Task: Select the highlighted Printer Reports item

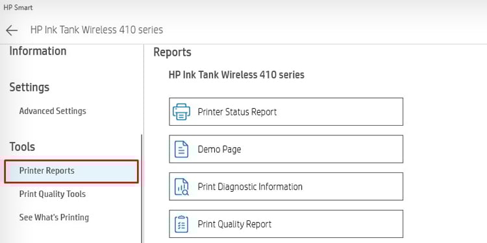Action: click(71, 171)
